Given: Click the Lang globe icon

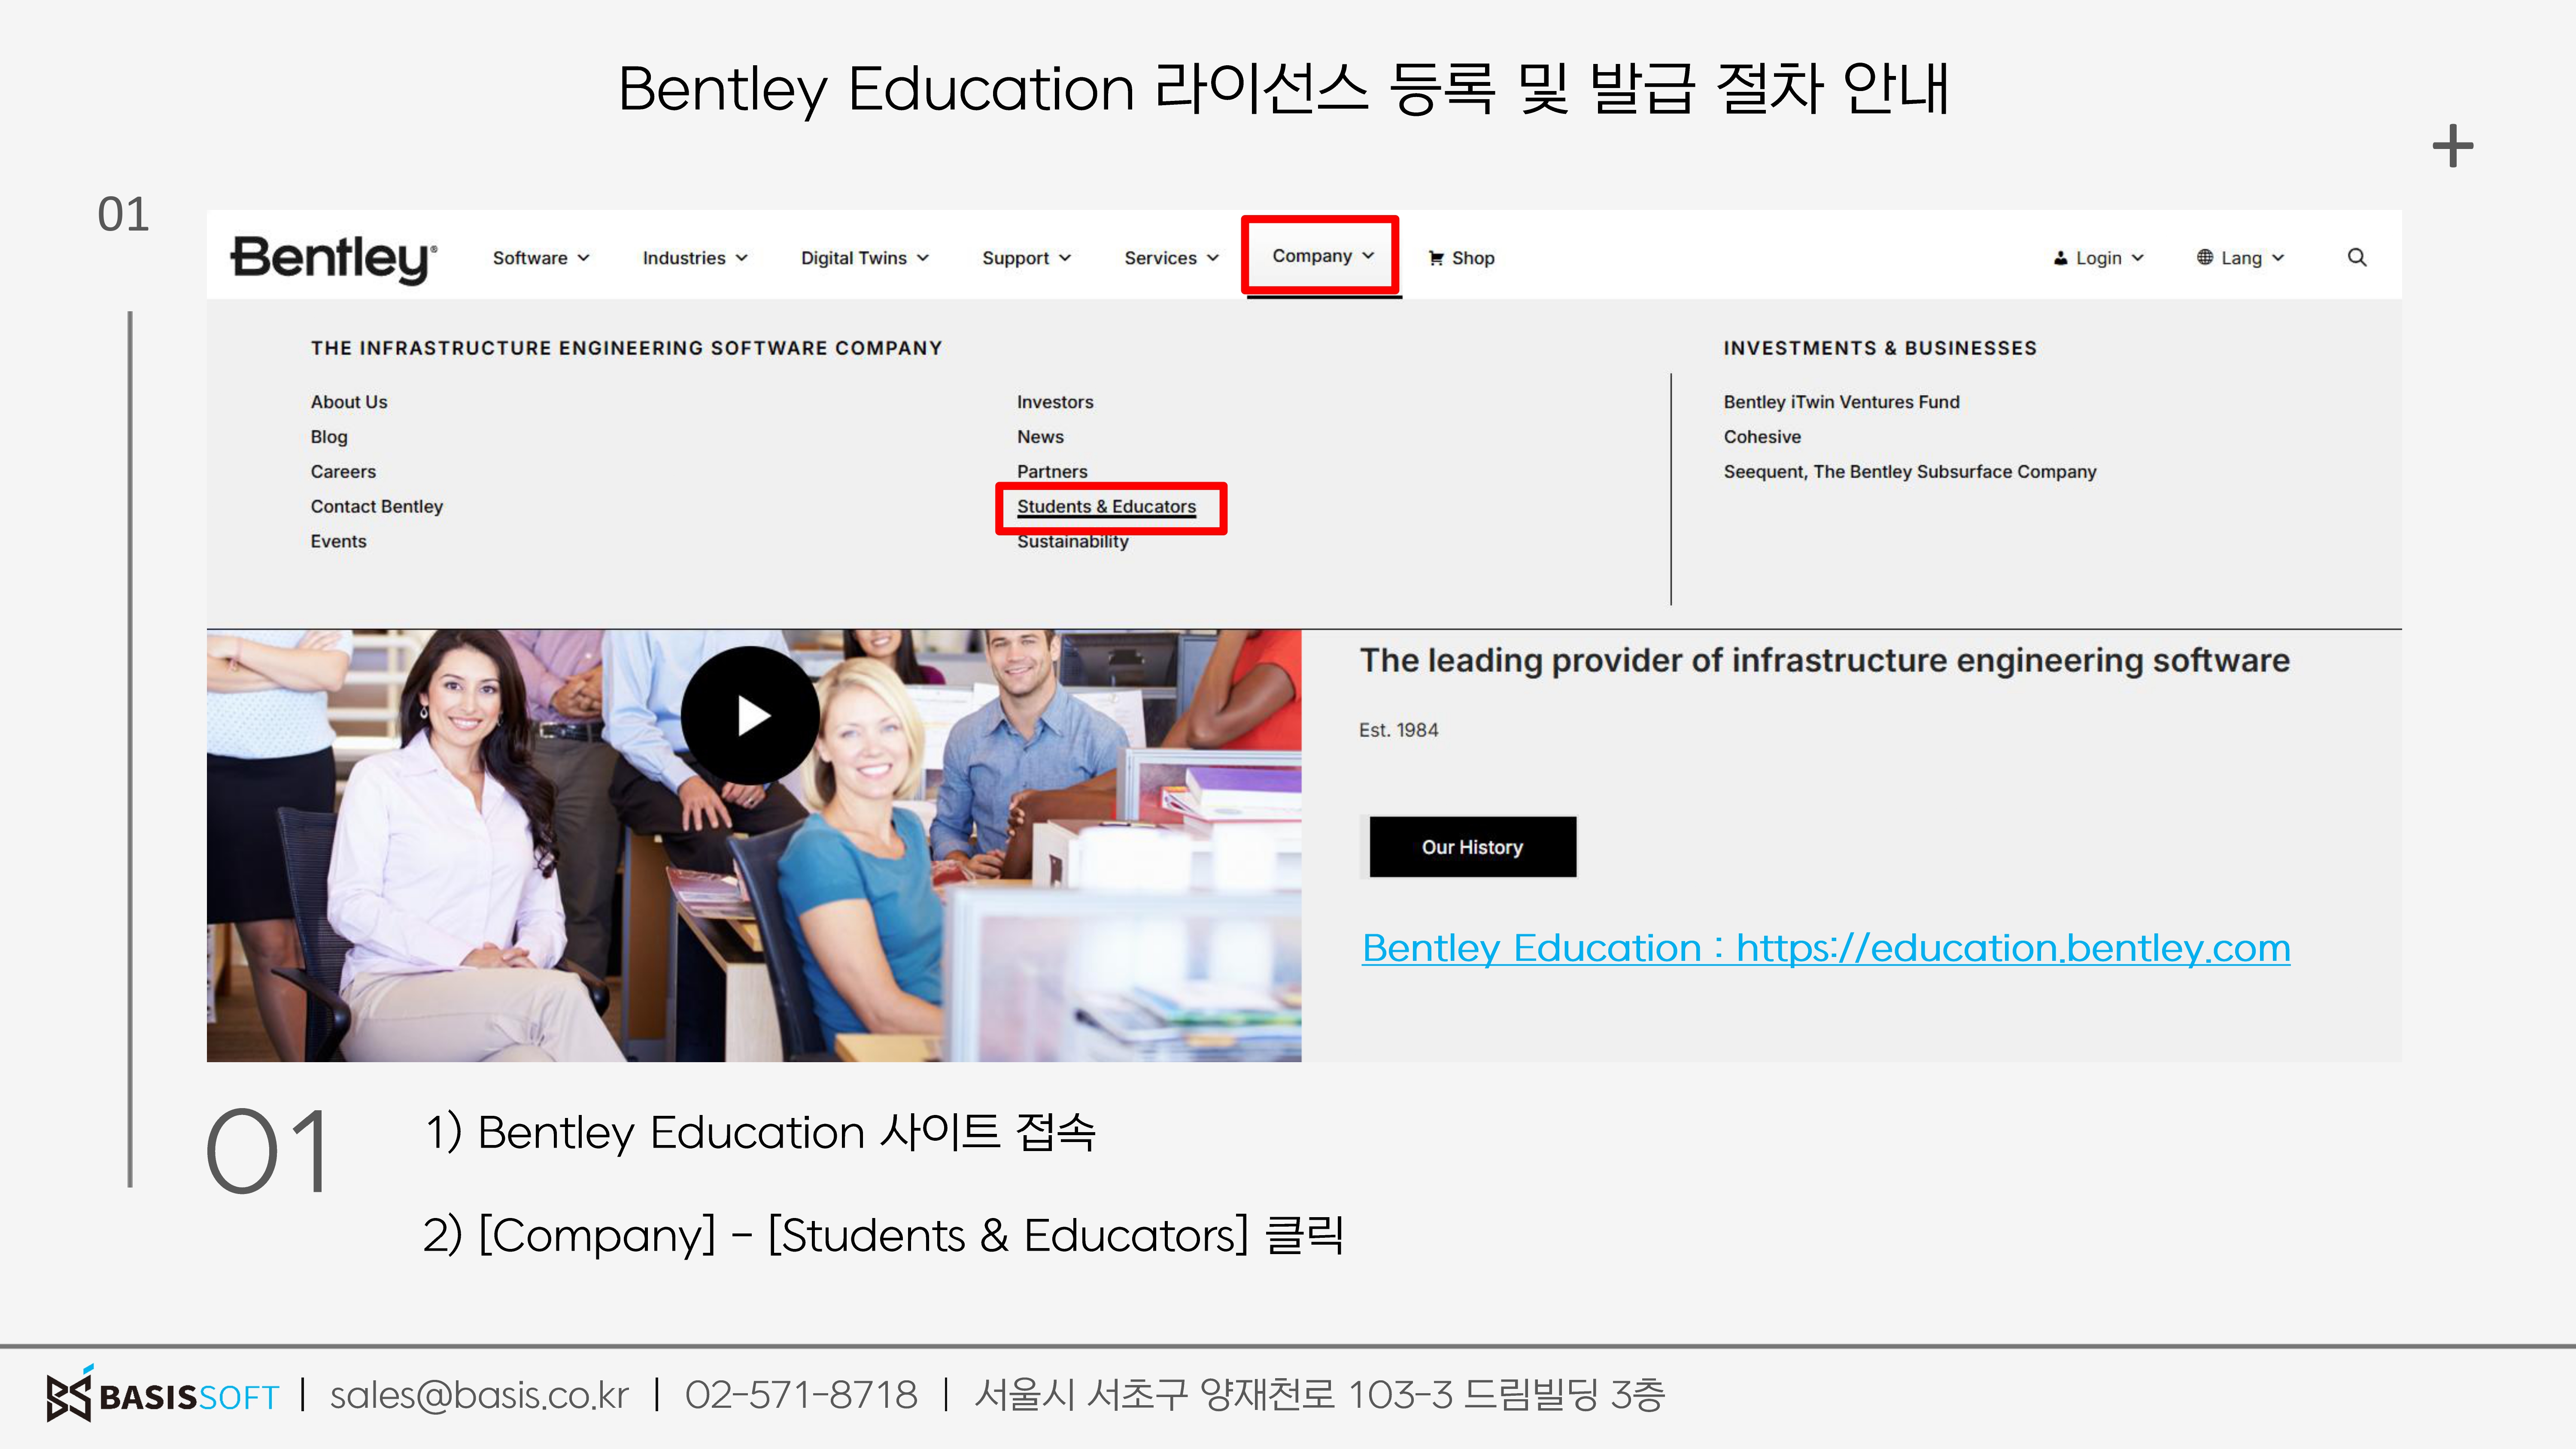Looking at the screenshot, I should tap(2205, 257).
